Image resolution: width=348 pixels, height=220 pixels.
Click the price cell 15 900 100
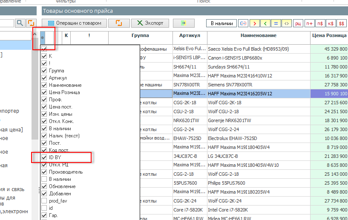pos(329,94)
